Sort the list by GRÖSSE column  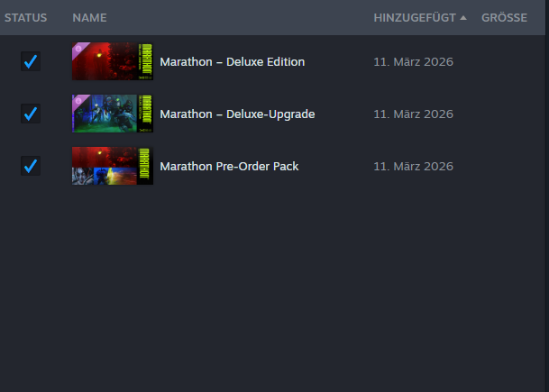(504, 17)
